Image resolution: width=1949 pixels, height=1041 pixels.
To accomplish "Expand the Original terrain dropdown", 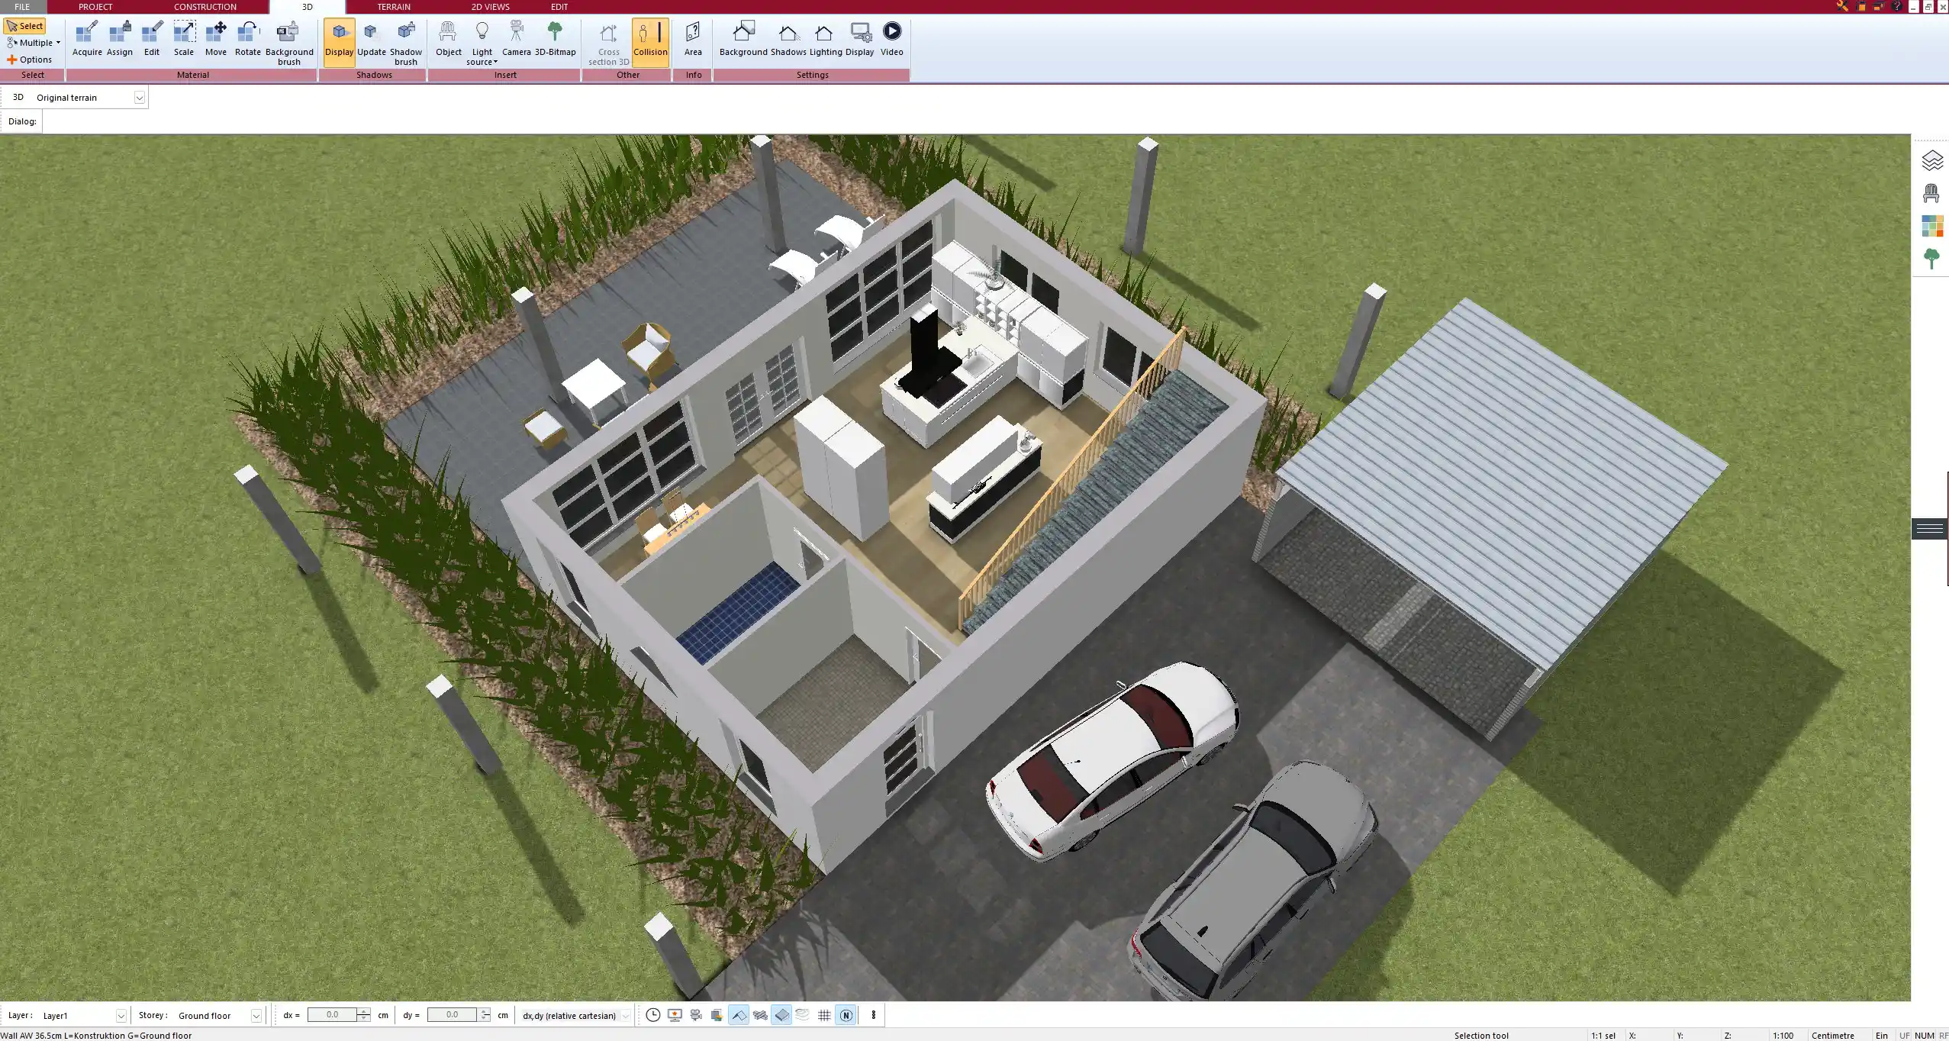I will [x=140, y=98].
